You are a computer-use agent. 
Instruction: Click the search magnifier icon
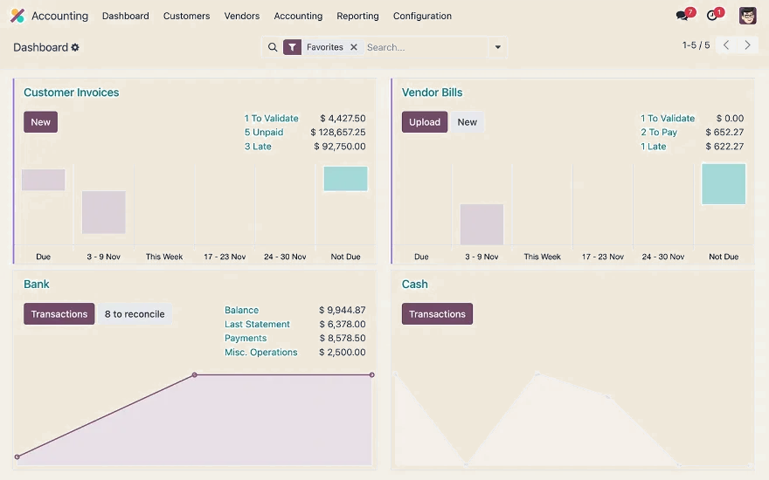pyautogui.click(x=273, y=47)
